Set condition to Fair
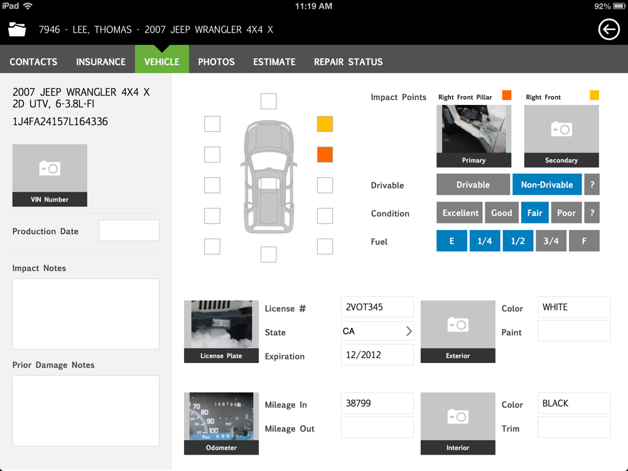Image resolution: width=628 pixels, height=471 pixels. pyautogui.click(x=534, y=213)
